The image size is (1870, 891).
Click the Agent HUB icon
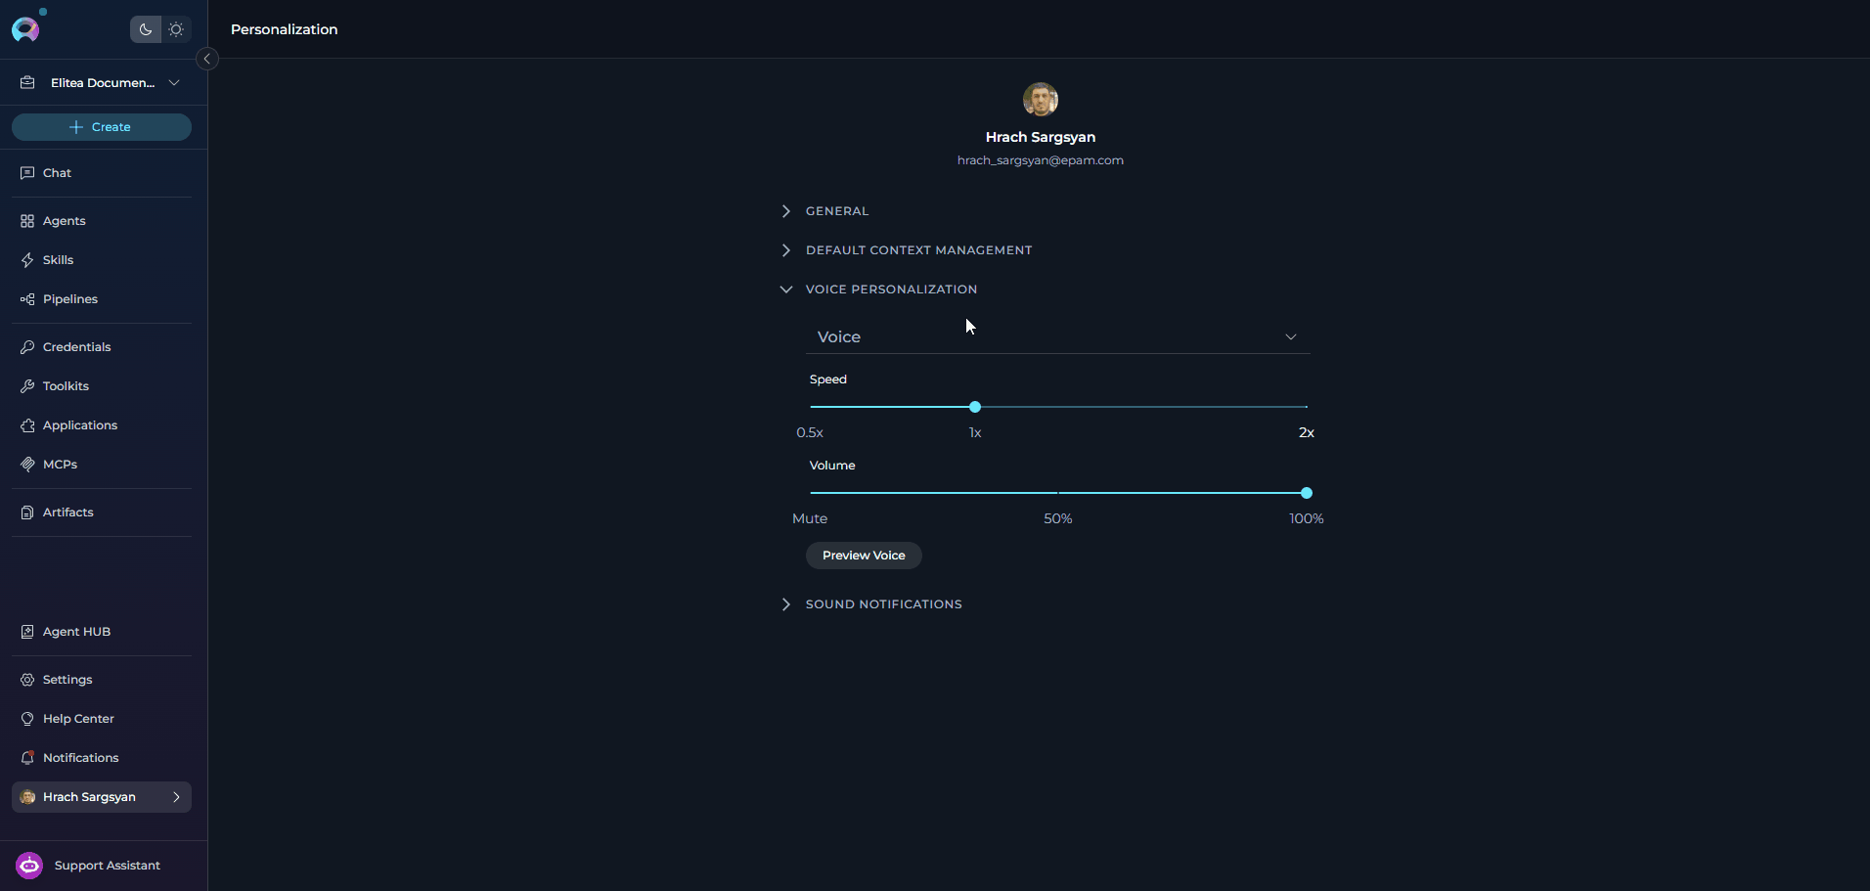pyautogui.click(x=27, y=632)
